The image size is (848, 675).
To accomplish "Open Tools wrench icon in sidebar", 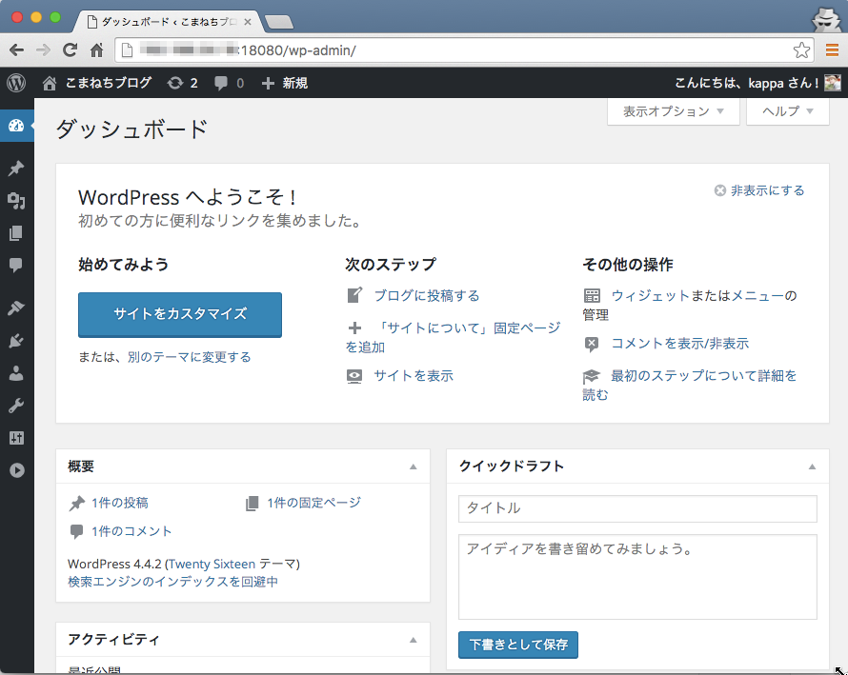I will tap(16, 406).
